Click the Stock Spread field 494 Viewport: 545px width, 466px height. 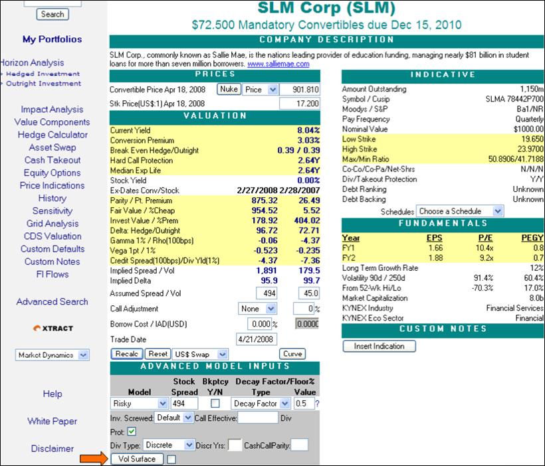tap(184, 403)
